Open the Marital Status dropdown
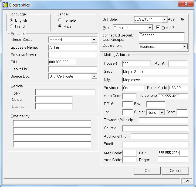Viewport: 196px width, 187px height. (94, 40)
